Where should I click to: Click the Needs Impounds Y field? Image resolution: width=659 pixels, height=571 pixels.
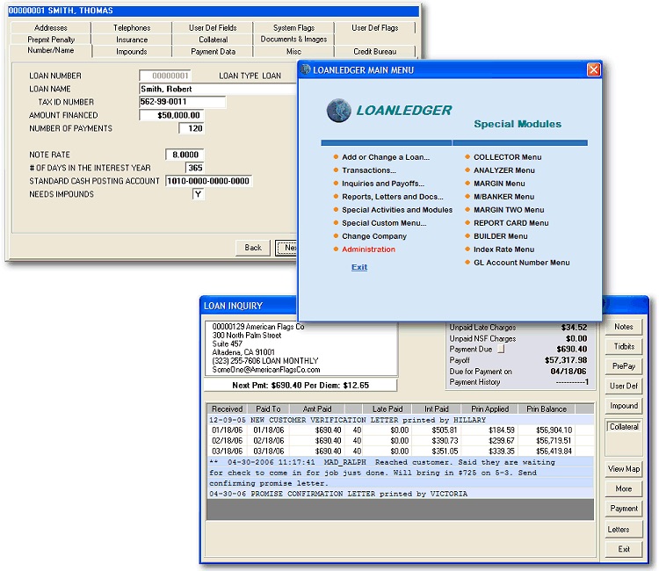coord(198,194)
